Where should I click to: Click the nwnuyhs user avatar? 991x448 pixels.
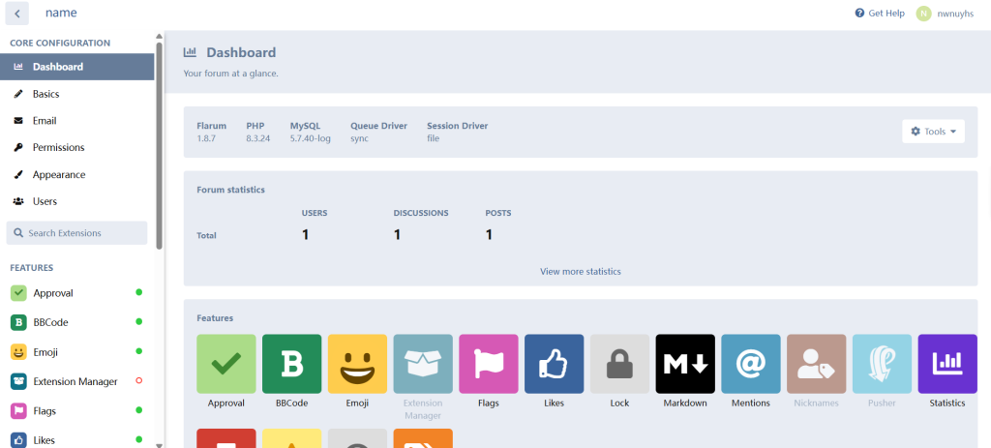click(924, 14)
